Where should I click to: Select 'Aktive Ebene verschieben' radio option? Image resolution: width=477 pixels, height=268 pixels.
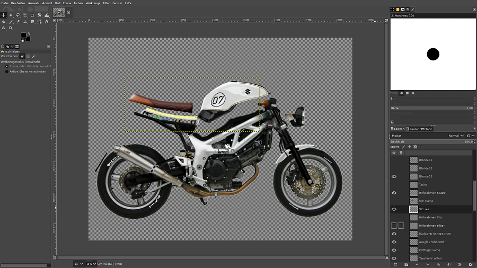coord(7,72)
